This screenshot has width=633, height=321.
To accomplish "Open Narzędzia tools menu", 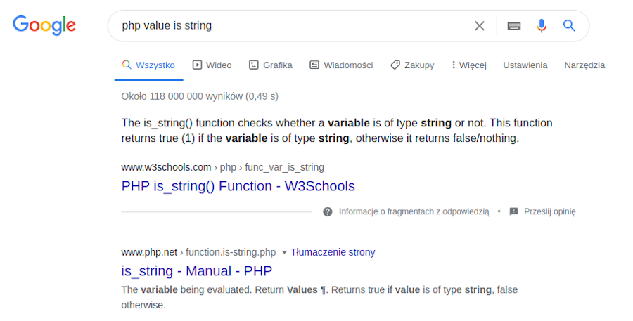I will [x=584, y=65].
